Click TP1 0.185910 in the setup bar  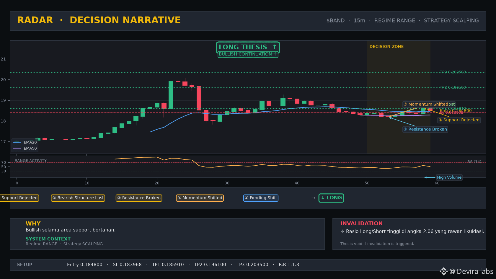pos(168,265)
